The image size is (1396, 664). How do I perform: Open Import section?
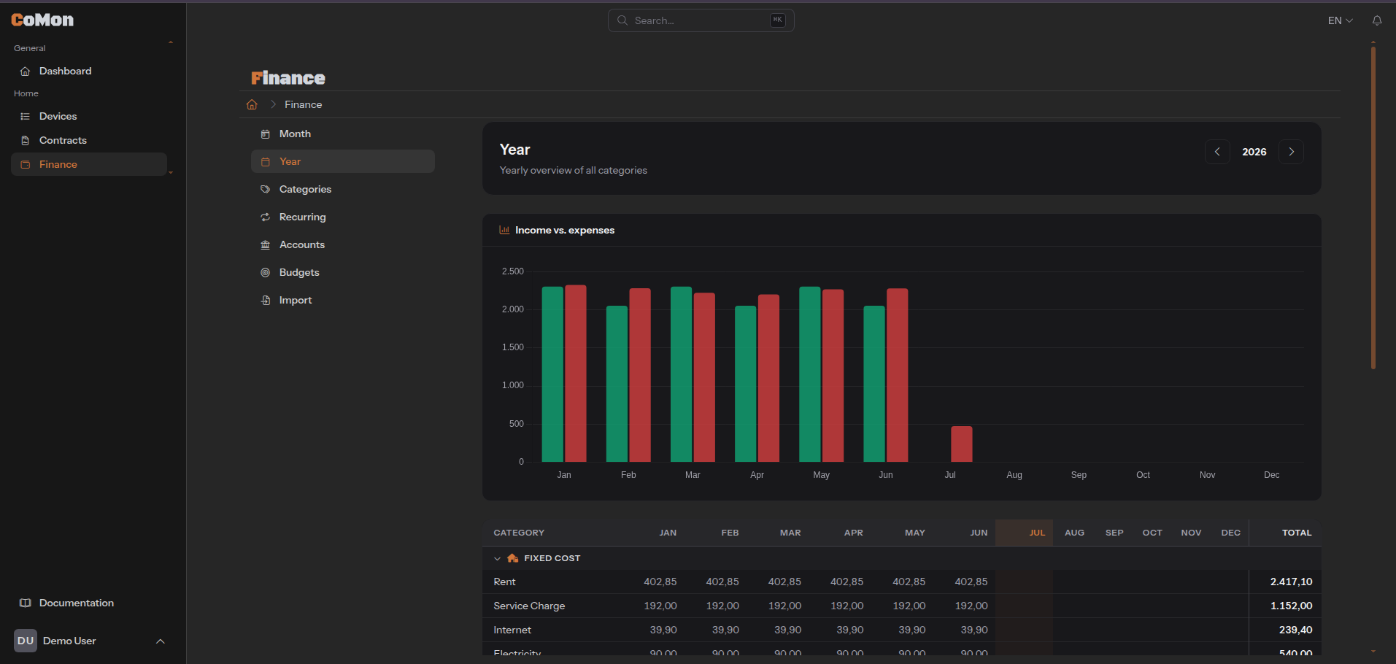[x=343, y=301]
